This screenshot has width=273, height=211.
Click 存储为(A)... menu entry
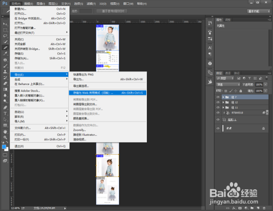pyautogui.click(x=40, y=58)
